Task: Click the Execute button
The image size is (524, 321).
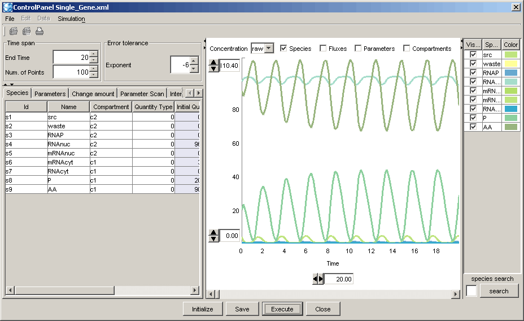Action: pyautogui.click(x=282, y=309)
